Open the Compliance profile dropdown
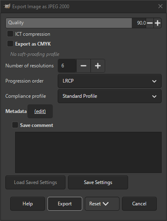This screenshot has width=167, height=221. pyautogui.click(x=110, y=96)
